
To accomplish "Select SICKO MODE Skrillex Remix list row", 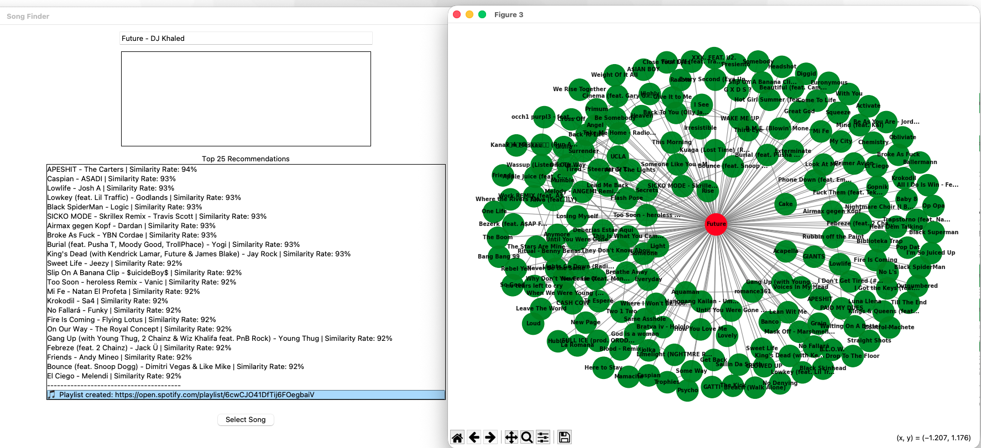I will 246,216.
